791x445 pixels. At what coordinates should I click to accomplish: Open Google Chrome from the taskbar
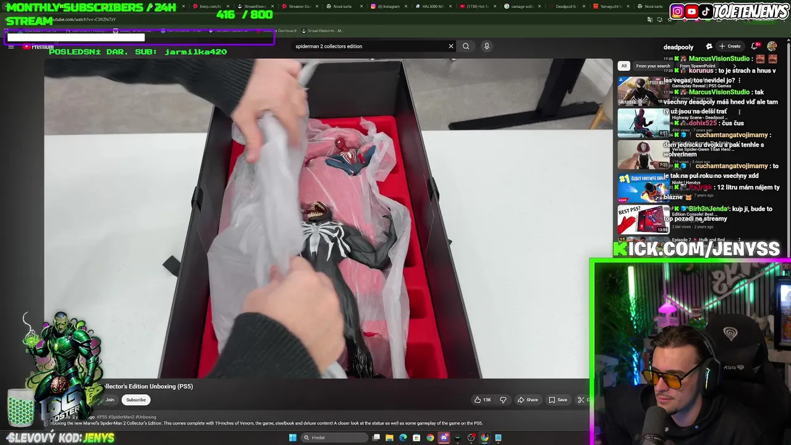(x=430, y=438)
